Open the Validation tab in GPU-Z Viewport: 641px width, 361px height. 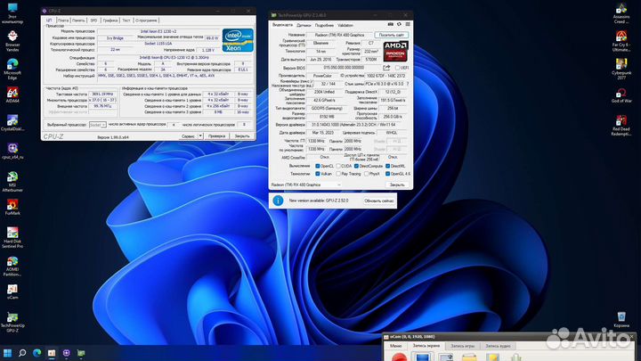(x=345, y=25)
